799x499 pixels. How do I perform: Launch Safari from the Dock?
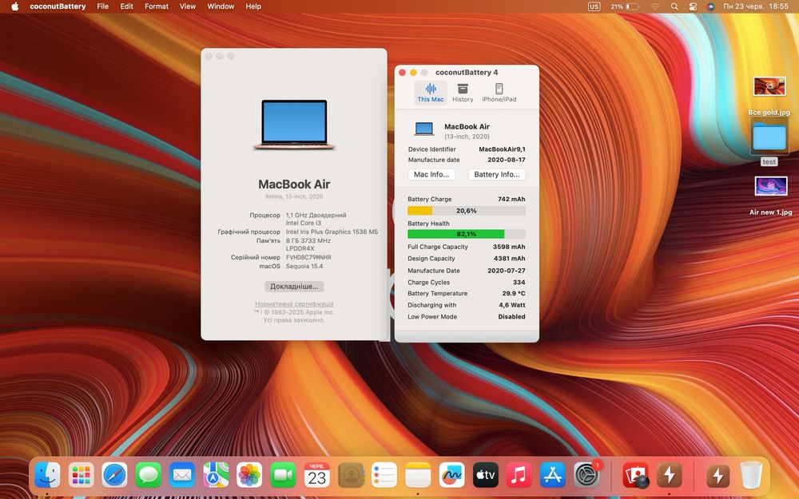[x=114, y=475]
